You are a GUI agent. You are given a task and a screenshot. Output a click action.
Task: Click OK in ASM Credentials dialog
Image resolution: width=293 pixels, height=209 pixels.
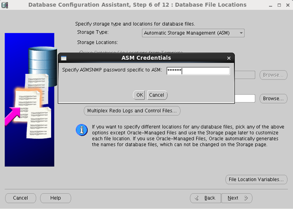139,95
